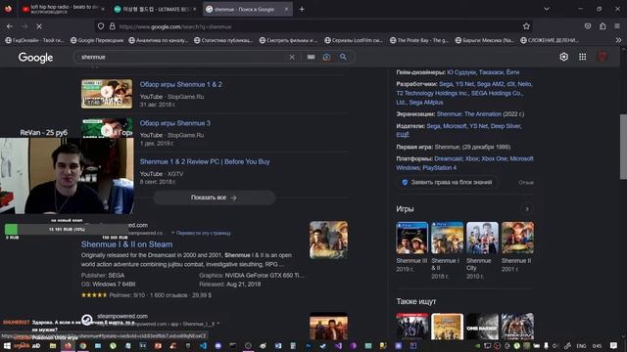Open Сериалы LostFilm bookmark
Image resolution: width=627 pixels, height=352 pixels.
tap(354, 40)
